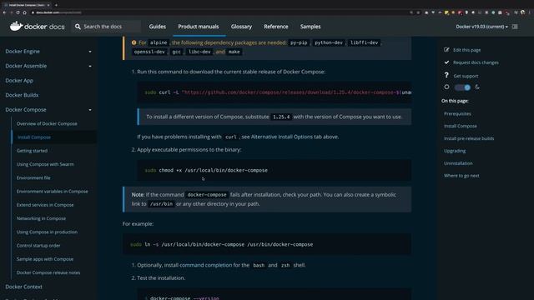
Task: Click the browser back arrow
Action: [4, 12]
